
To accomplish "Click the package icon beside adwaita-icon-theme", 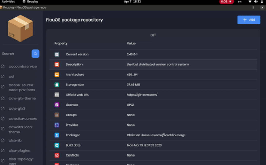I will (3, 129).
